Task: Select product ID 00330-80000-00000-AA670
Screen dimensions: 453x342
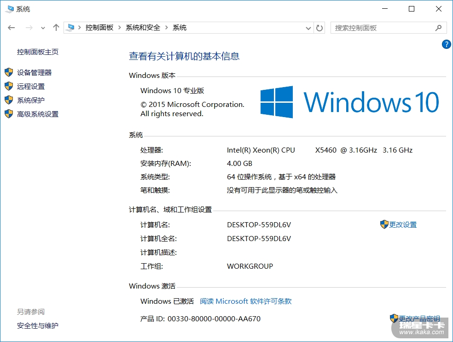Action: click(x=214, y=319)
